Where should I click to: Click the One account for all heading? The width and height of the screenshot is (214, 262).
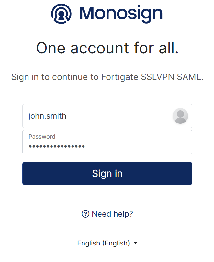(107, 48)
